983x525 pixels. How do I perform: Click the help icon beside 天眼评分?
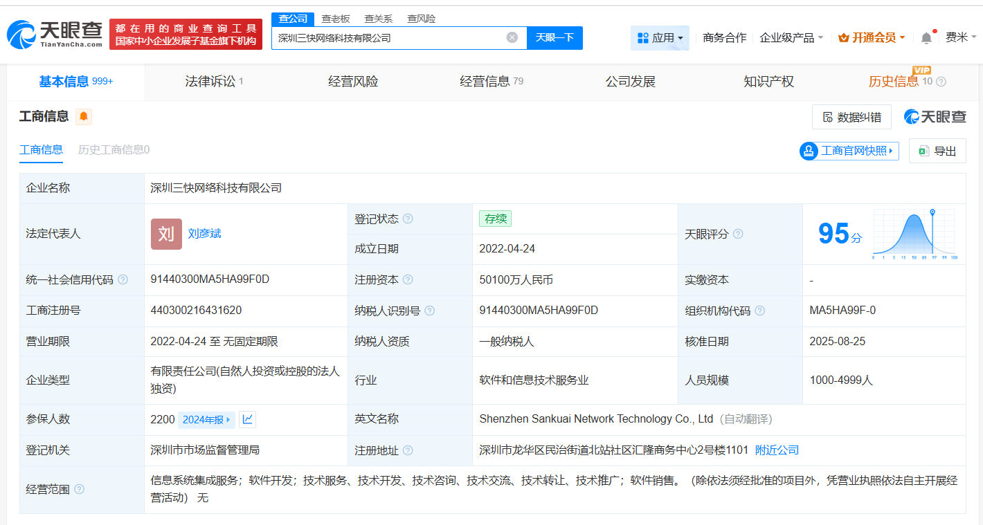(738, 234)
